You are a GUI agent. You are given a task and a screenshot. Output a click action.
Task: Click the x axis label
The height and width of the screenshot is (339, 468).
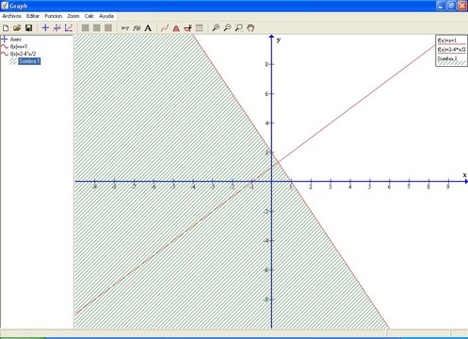click(464, 175)
